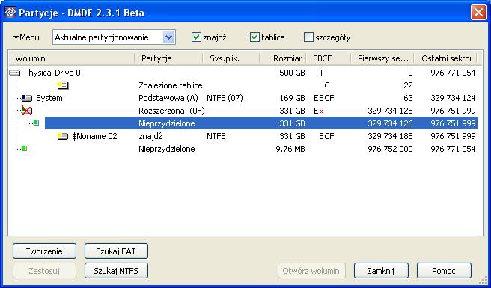Click the red Ex flag in Rozszerzona row

pos(319,111)
